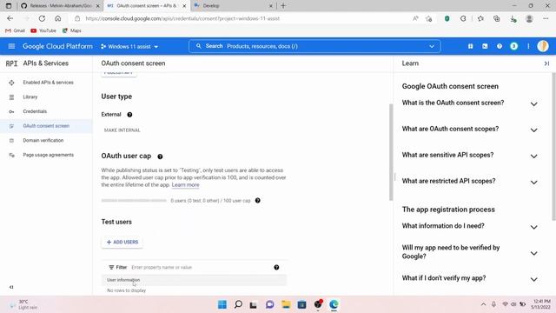This screenshot has width=556, height=313.
Task: Click the Credentials key icon
Action: (x=11, y=111)
